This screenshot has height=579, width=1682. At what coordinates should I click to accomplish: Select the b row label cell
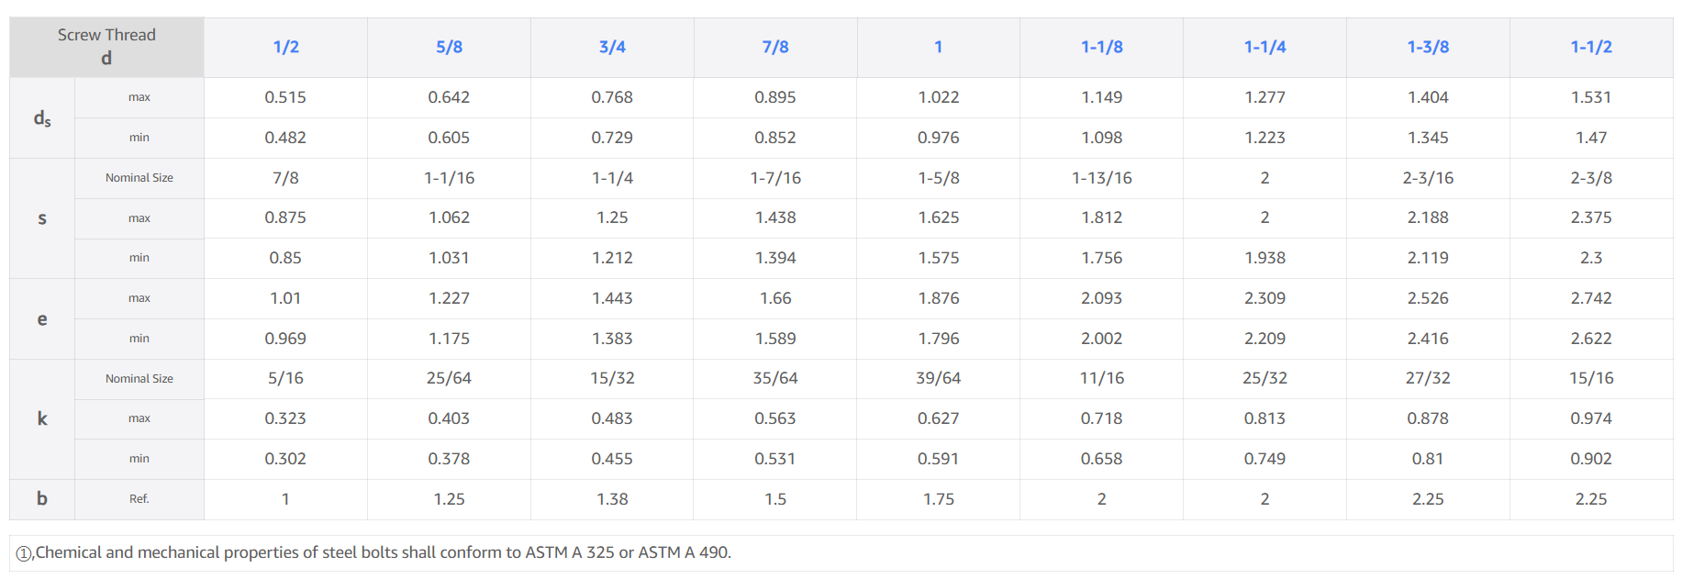[x=42, y=499]
